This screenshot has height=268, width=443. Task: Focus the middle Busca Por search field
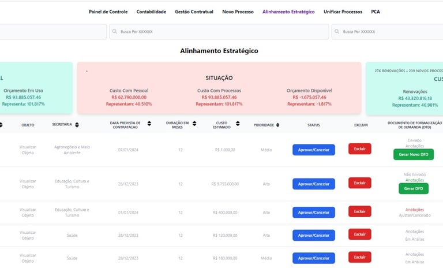219,32
